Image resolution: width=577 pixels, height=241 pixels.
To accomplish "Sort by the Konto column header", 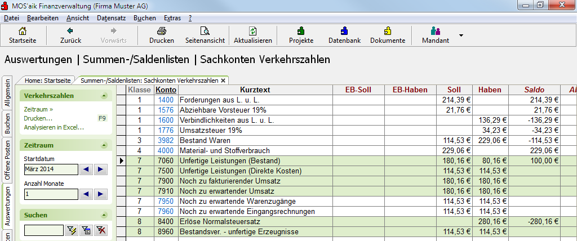I will 166,90.
